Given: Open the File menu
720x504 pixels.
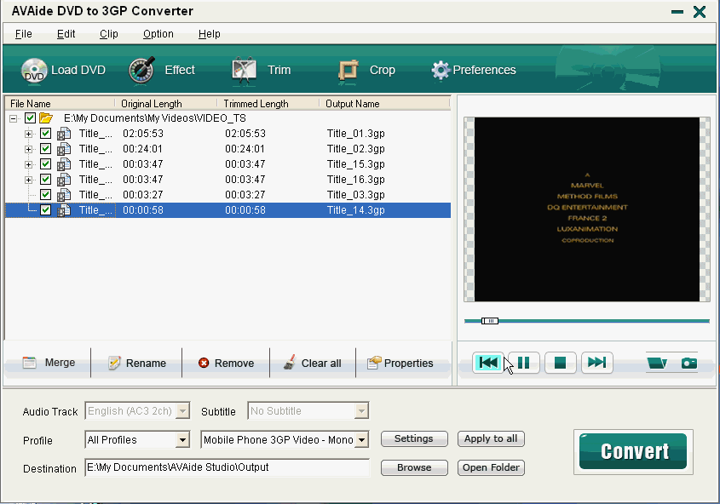Looking at the screenshot, I should (x=23, y=34).
